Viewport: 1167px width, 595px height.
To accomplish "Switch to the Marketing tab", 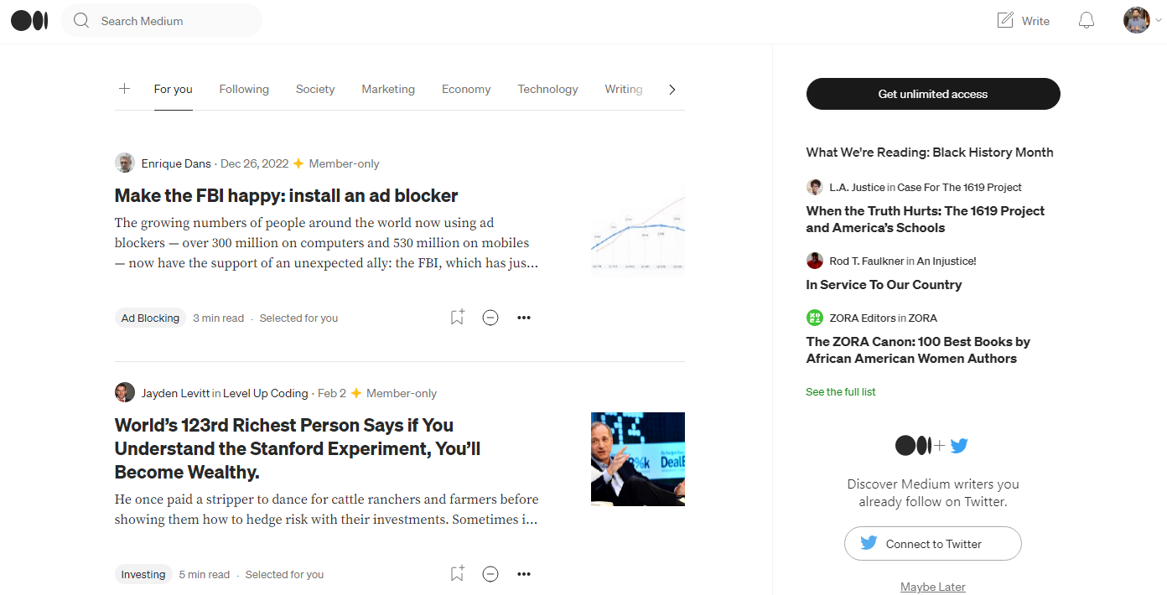I will [388, 90].
